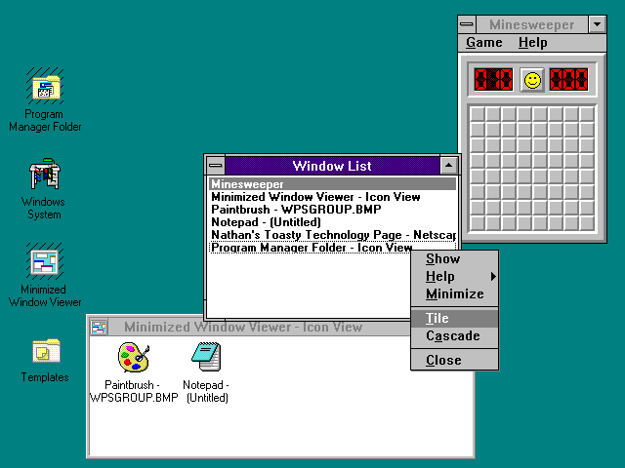Select Minesweeper in the Window List
Screen dimensions: 625x468
tap(332, 184)
